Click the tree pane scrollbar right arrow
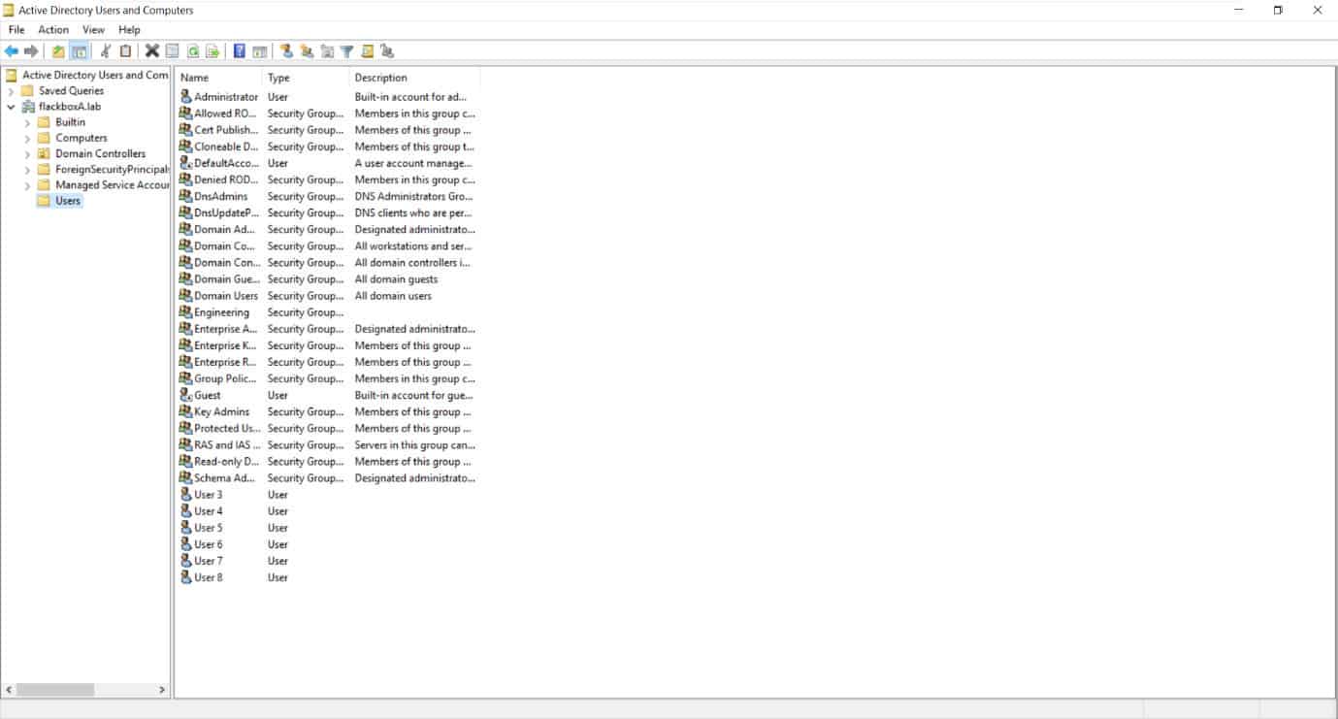The height and width of the screenshot is (719, 1338). (x=162, y=690)
